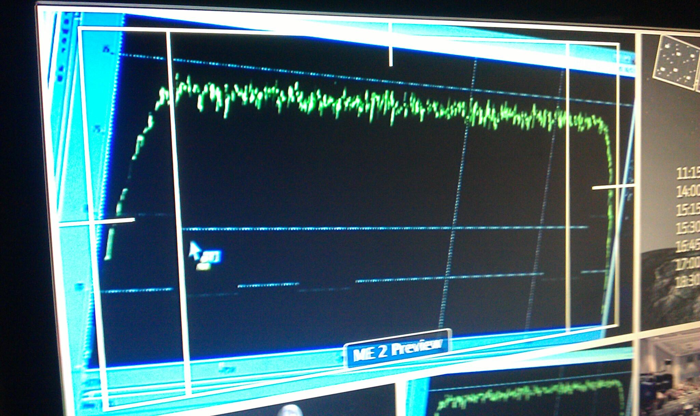Click the 15:15 schedule row
This screenshot has height=416, width=700.
688,209
